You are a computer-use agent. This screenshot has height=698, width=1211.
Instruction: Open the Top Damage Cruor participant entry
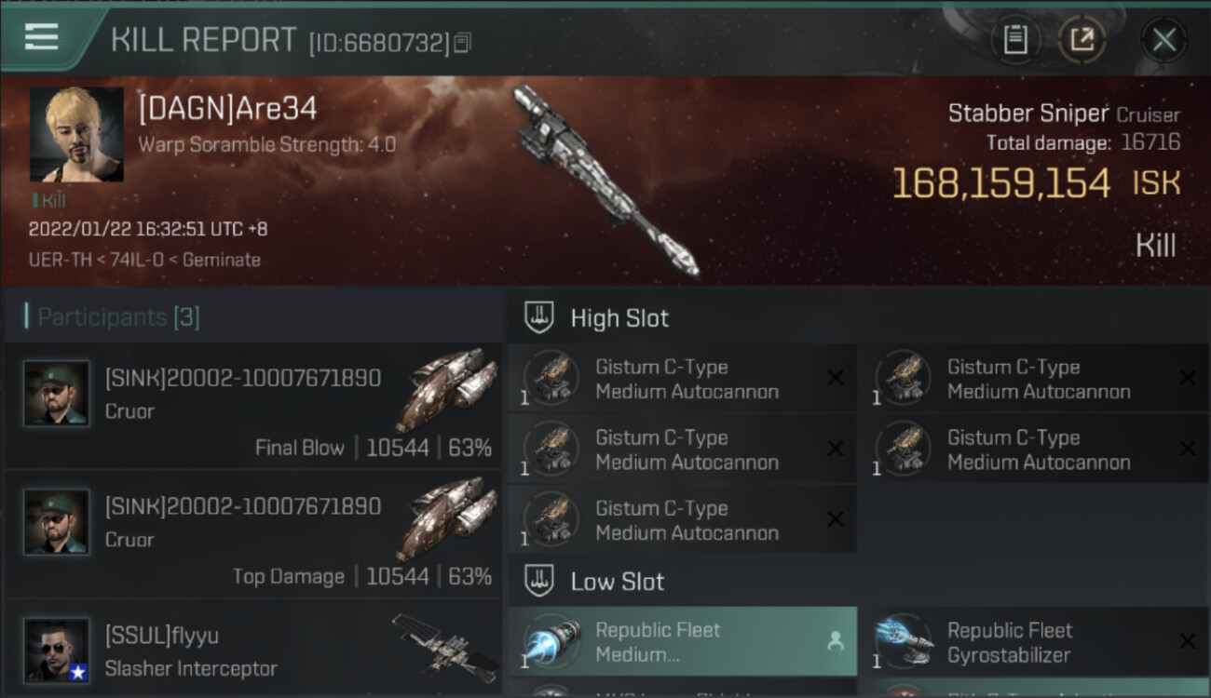(253, 534)
